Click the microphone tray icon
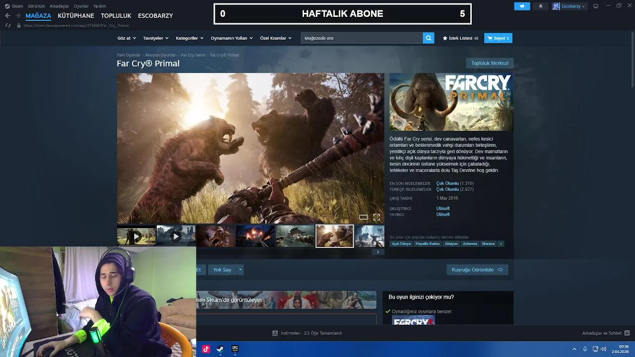 585,349
